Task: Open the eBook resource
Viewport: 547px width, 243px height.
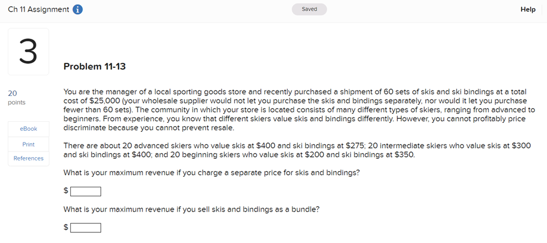Action: [29, 129]
